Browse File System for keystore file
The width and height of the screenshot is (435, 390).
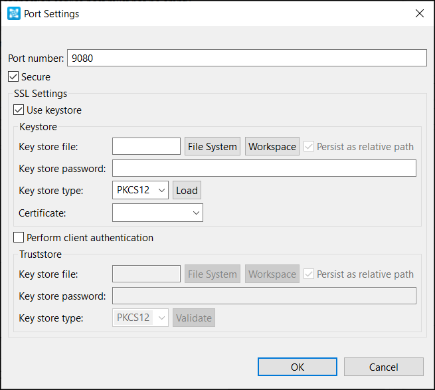[213, 146]
